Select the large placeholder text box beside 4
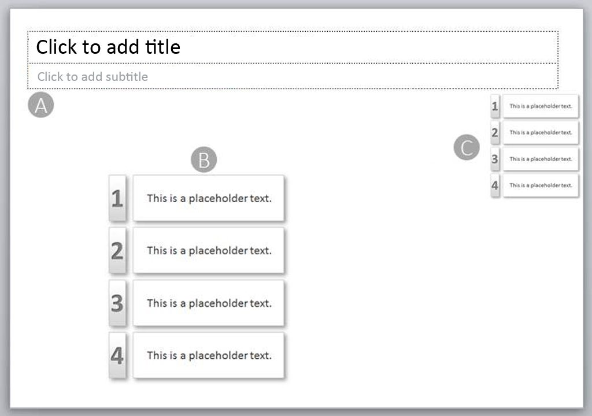Viewport: 592px width, 416px height. click(208, 355)
